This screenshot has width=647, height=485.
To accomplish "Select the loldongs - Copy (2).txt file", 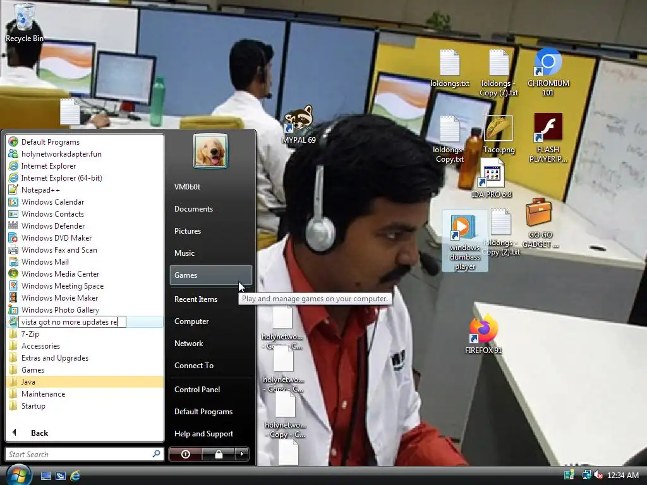I will 501,232.
